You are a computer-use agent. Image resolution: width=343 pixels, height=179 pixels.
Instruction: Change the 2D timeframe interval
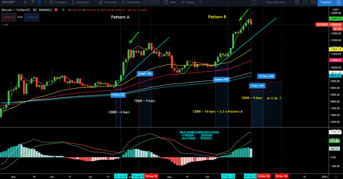(25, 2)
